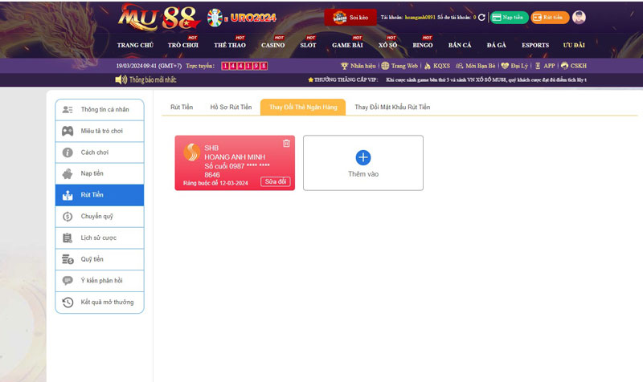The image size is (643, 382).
Task: Click the MU88 logo
Action: pyautogui.click(x=158, y=18)
